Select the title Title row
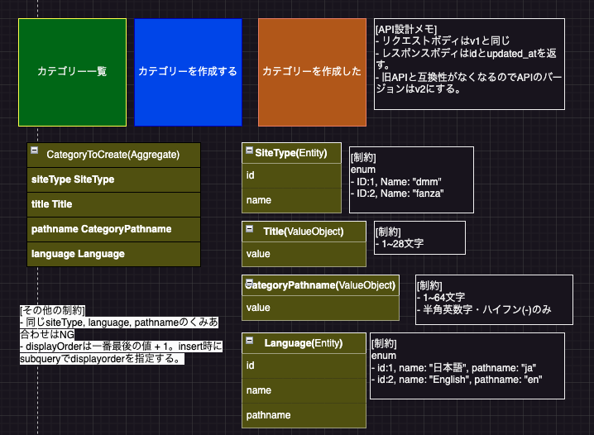This screenshot has width=594, height=435. (113, 204)
